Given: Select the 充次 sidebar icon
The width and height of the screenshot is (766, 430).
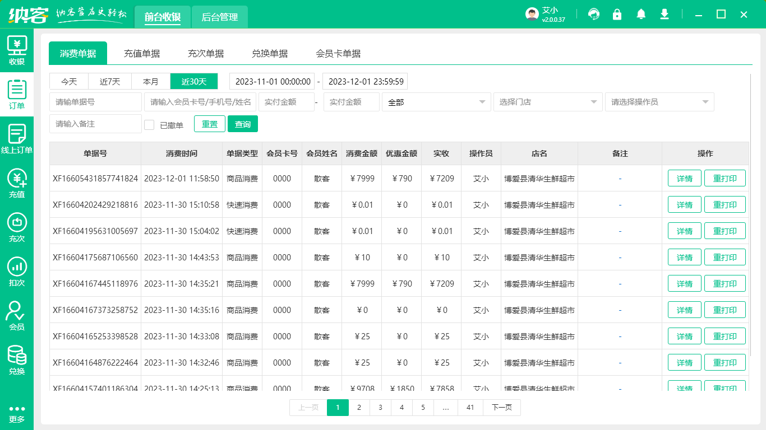Looking at the screenshot, I should tap(17, 224).
